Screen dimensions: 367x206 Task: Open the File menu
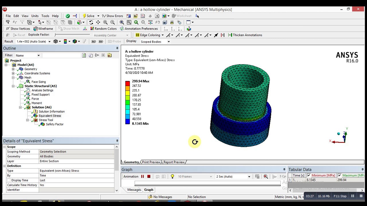pos(8,16)
